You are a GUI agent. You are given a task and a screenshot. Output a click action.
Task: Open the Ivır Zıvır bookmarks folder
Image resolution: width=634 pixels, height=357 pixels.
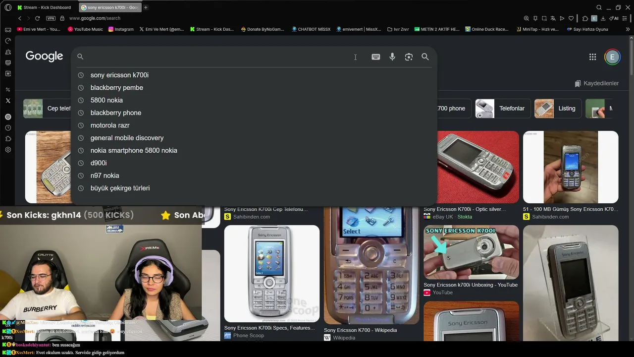pos(398,29)
